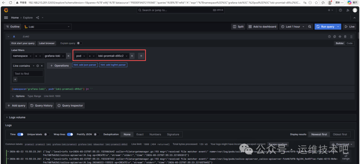Enable the Unique labels switch
This screenshot has width=360, height=164.
tap(47, 134)
